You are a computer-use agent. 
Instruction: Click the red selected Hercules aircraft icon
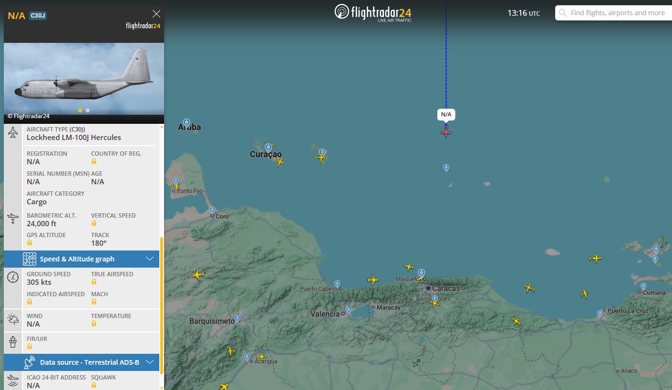pos(446,132)
